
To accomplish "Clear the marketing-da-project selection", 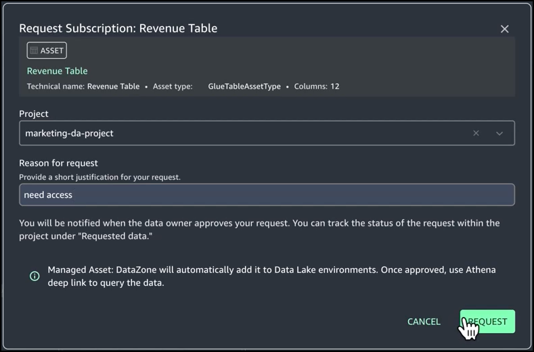I will pos(476,133).
